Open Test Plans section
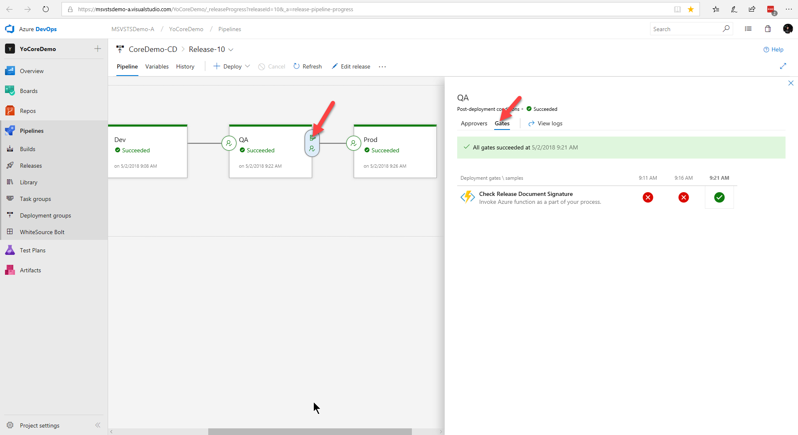The height and width of the screenshot is (435, 798). [32, 250]
